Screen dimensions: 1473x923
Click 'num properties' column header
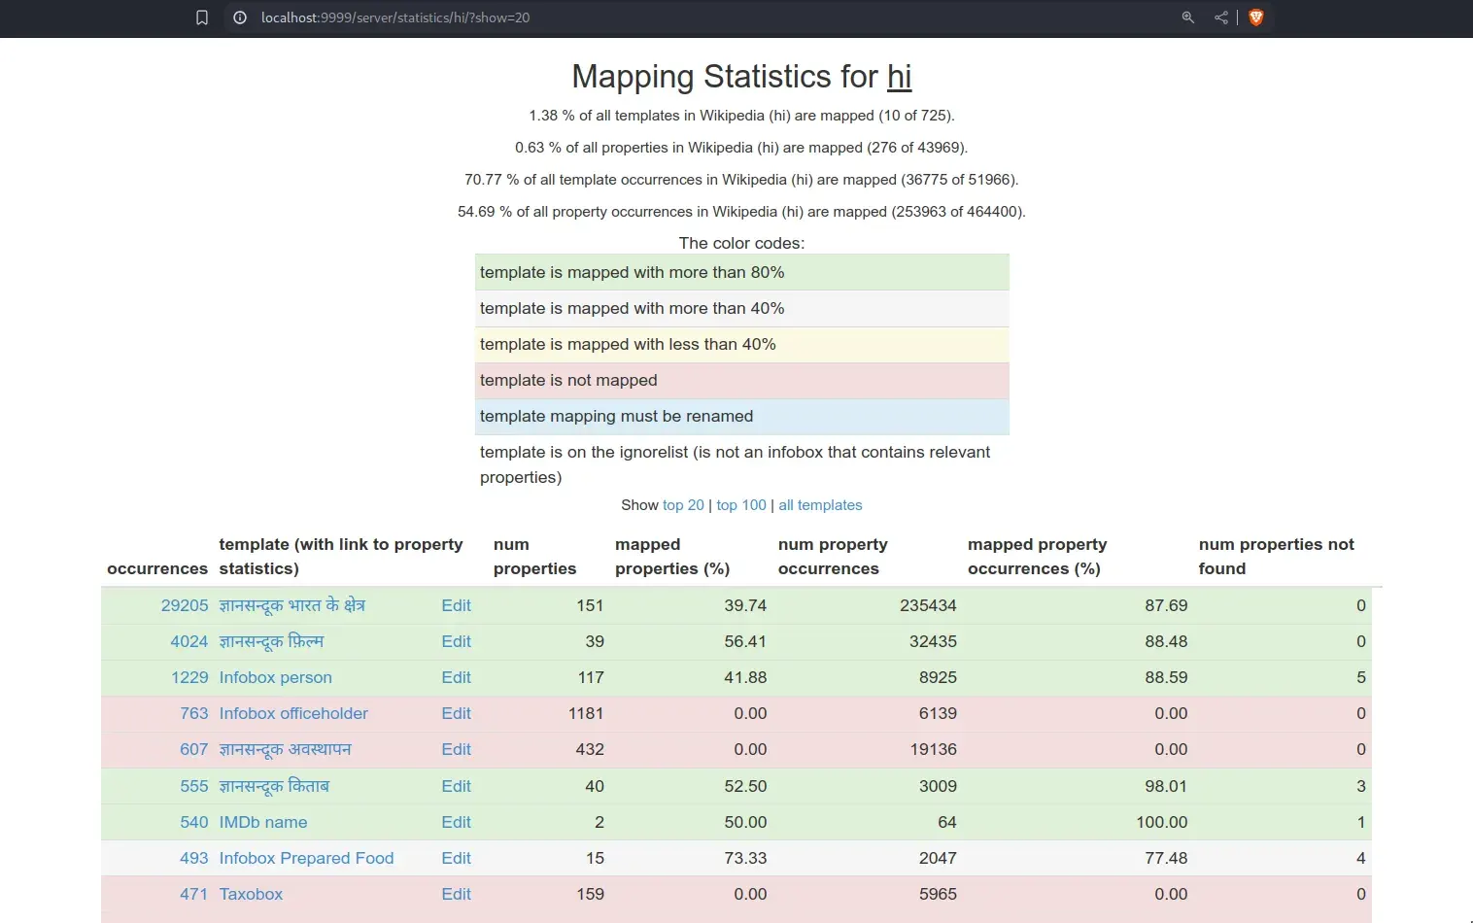pos(534,557)
